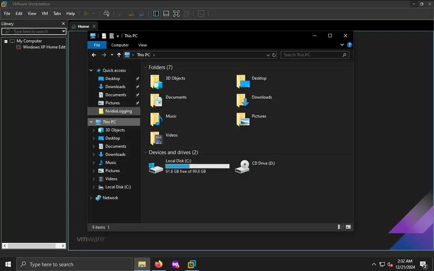This screenshot has width=434, height=271.
Task: Open the Tabs menu
Action: pyautogui.click(x=57, y=14)
